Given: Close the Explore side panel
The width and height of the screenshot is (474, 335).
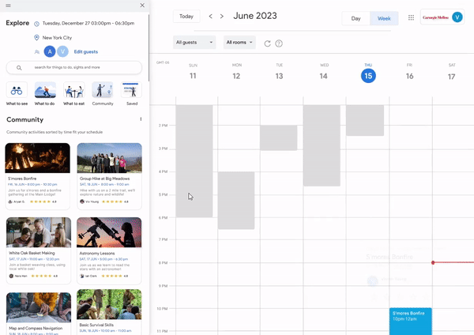Looking at the screenshot, I should pyautogui.click(x=142, y=6).
